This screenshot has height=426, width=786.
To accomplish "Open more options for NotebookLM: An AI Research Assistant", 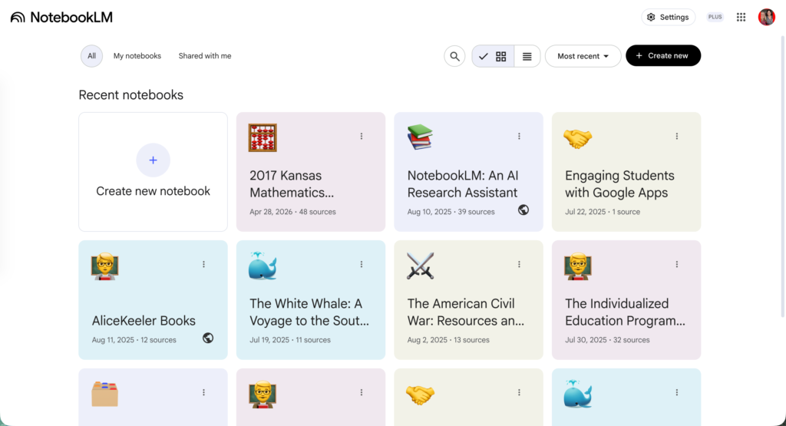I will coord(520,137).
